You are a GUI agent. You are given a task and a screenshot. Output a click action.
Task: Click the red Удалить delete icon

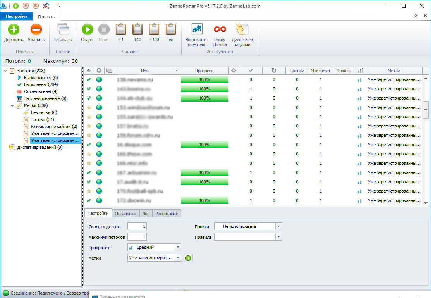click(36, 30)
